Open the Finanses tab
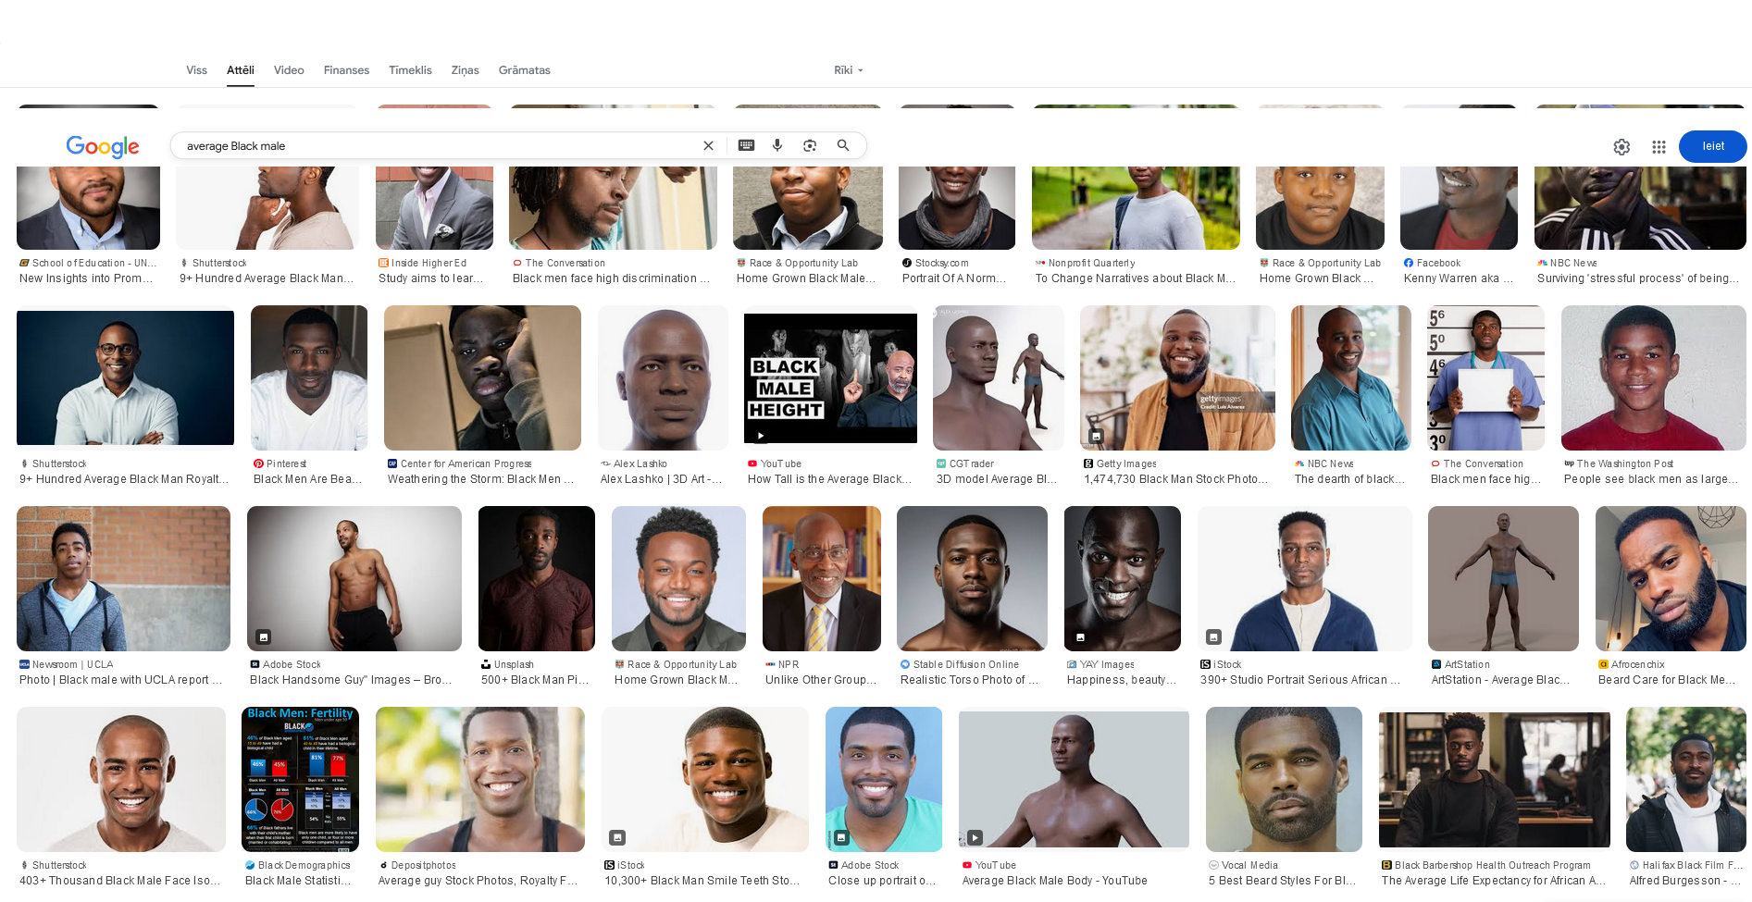Viewport: 1752px width, 902px height. (x=346, y=70)
